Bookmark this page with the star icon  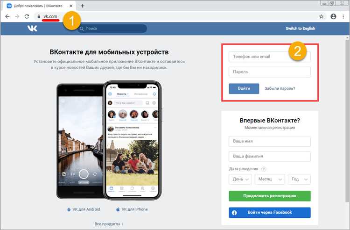[321, 16]
